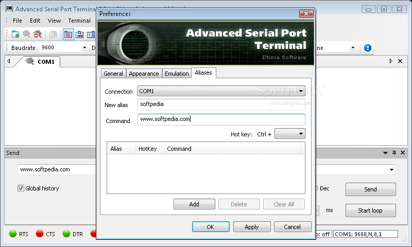Click the Command column header

(x=232, y=149)
